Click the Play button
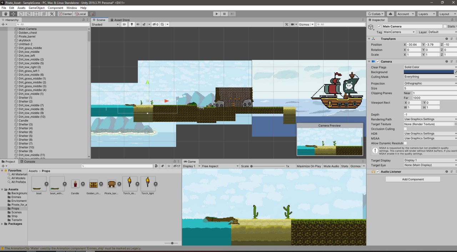Image resolution: width=457 pixels, height=252 pixels. pyautogui.click(x=216, y=14)
